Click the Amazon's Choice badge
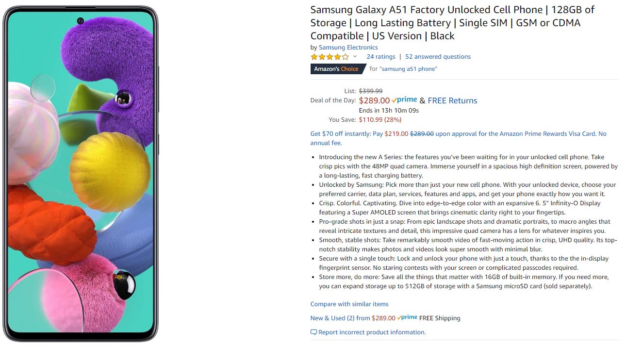The image size is (626, 345). (336, 69)
